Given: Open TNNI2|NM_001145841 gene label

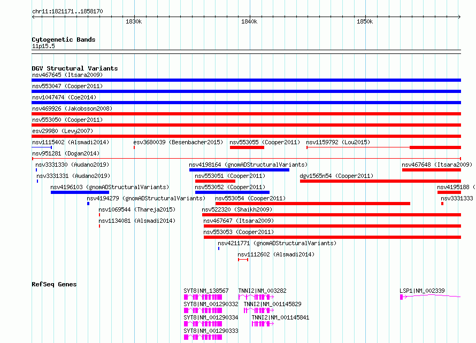Looking at the screenshot, I should pos(280,317).
